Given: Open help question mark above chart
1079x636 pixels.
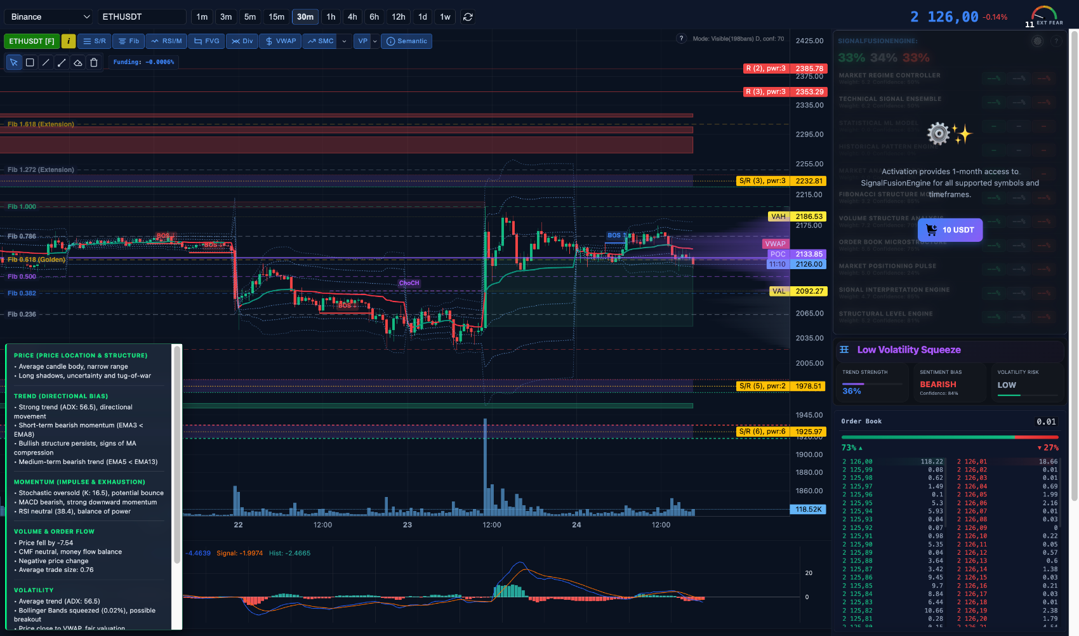Looking at the screenshot, I should tap(681, 39).
